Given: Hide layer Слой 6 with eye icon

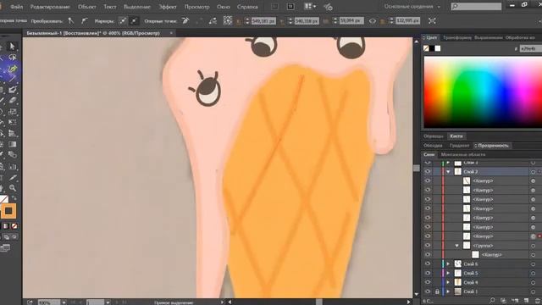Looking at the screenshot, I should coord(428,263).
